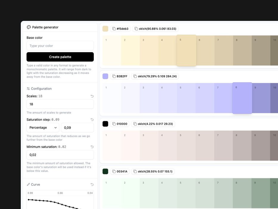
Task: Copy the #f5deb3 hex value
Action: [120, 29]
